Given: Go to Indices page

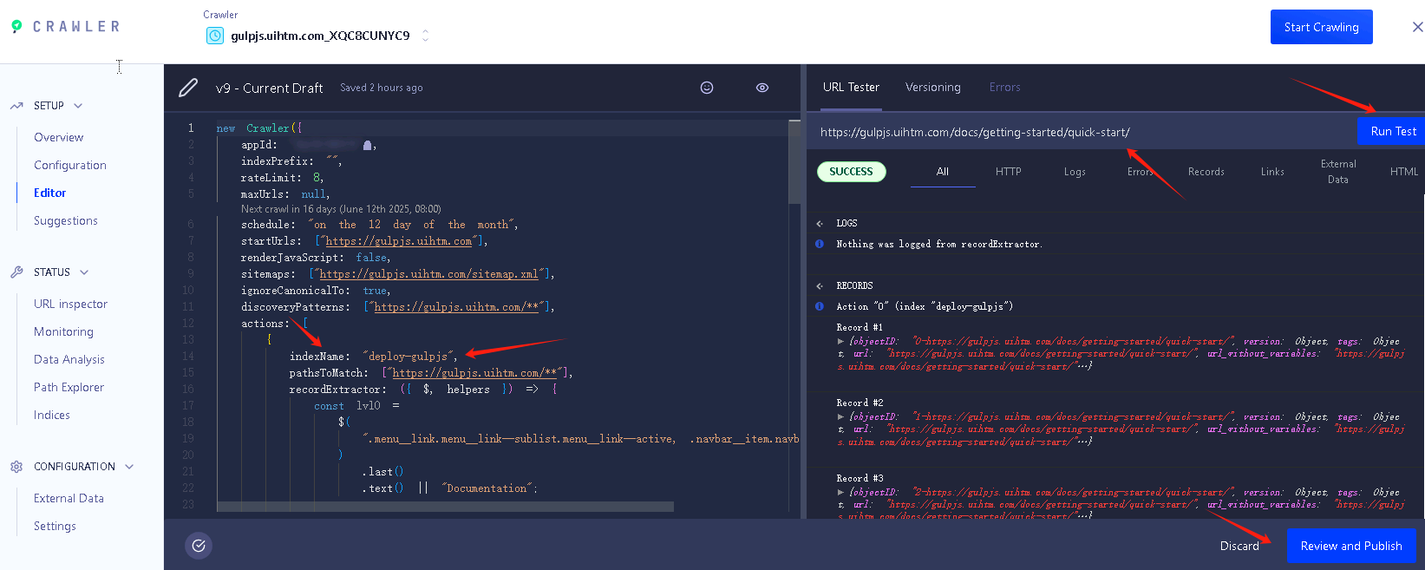Looking at the screenshot, I should coord(52,415).
